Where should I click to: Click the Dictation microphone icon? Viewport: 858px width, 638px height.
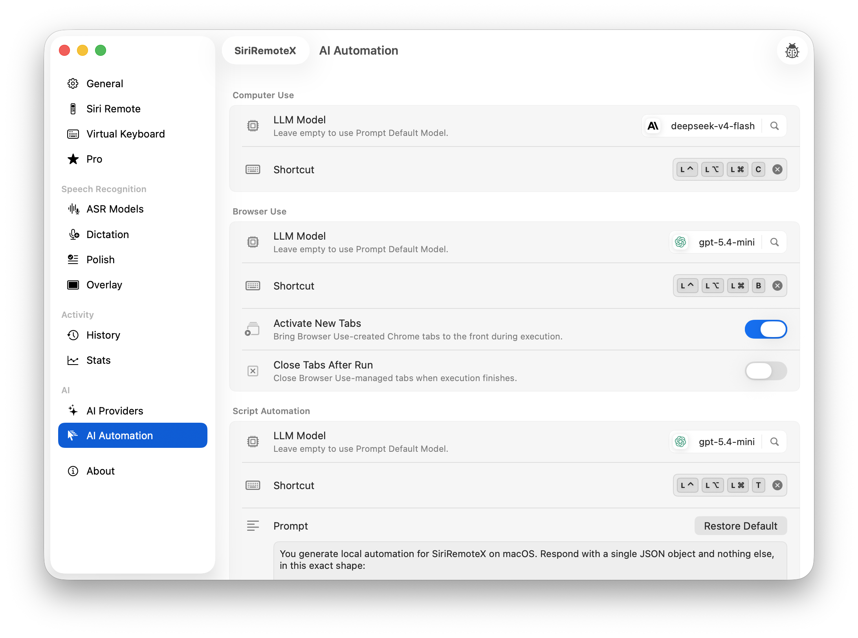click(x=74, y=235)
